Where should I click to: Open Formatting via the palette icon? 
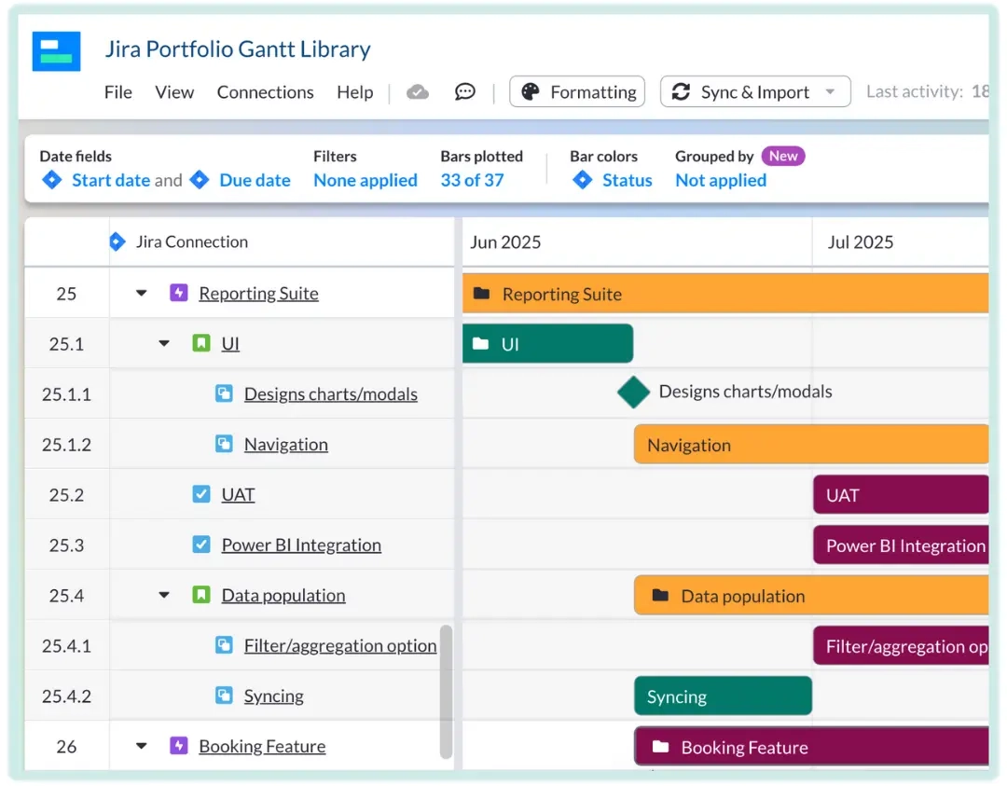[x=532, y=91]
